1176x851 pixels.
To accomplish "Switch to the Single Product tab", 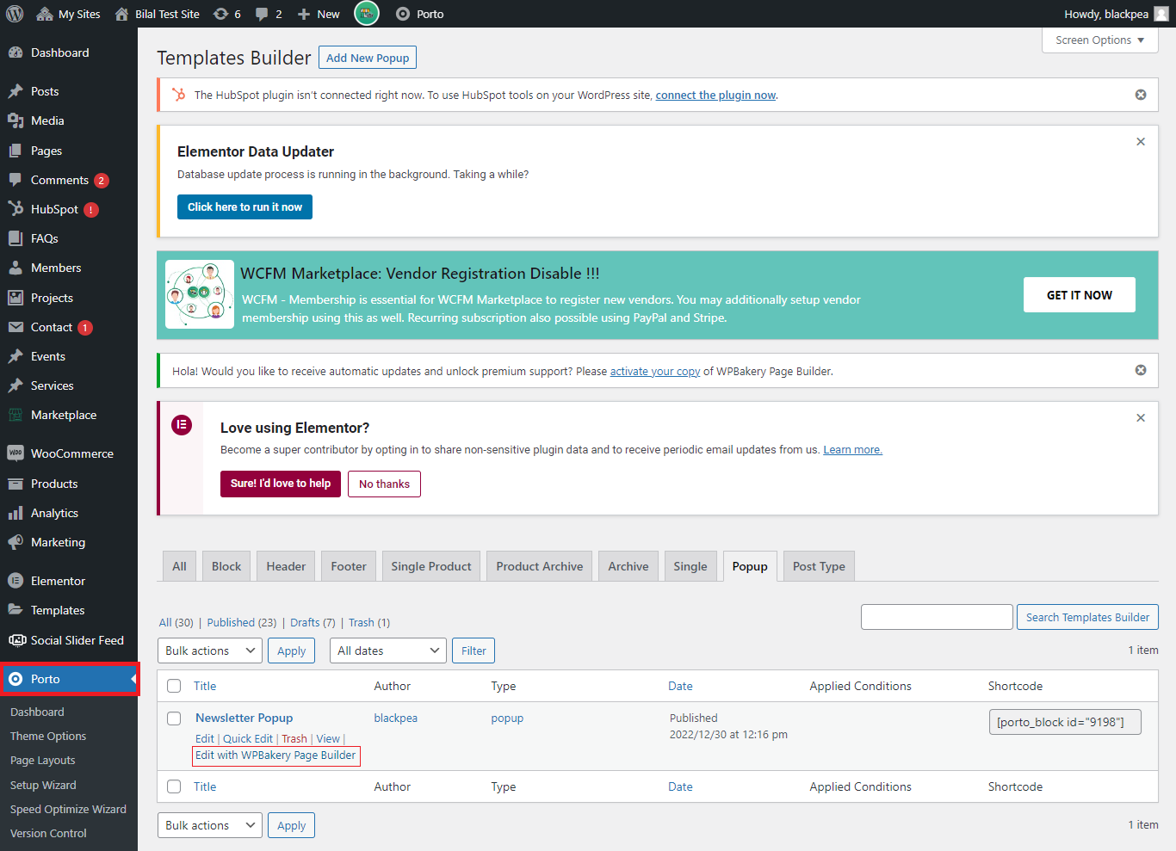I will (431, 566).
